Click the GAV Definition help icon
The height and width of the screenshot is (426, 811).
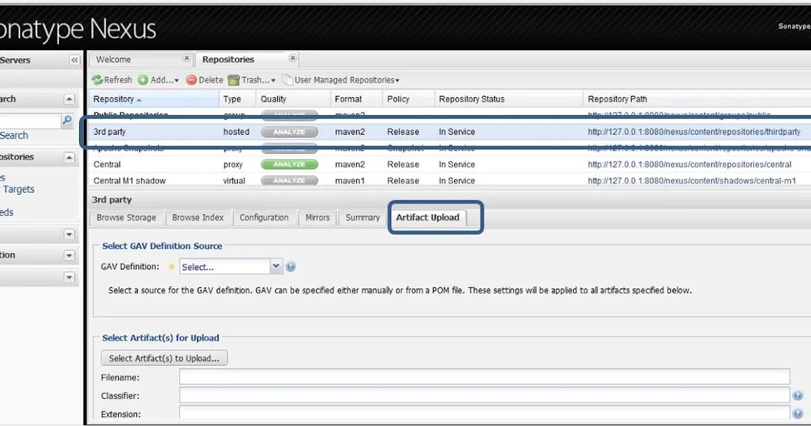click(x=291, y=266)
